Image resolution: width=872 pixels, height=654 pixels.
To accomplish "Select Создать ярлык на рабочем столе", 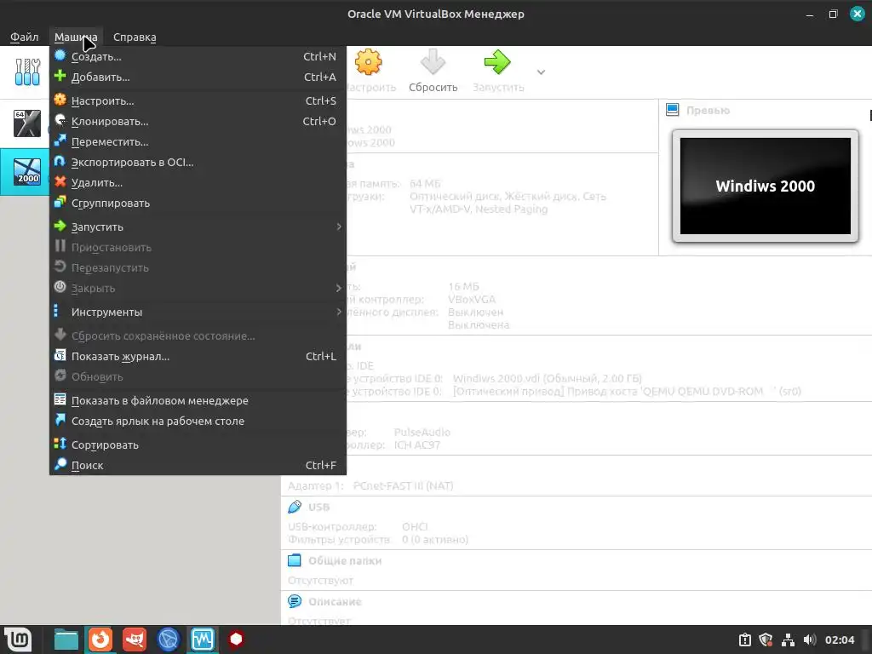I will [x=198, y=421].
